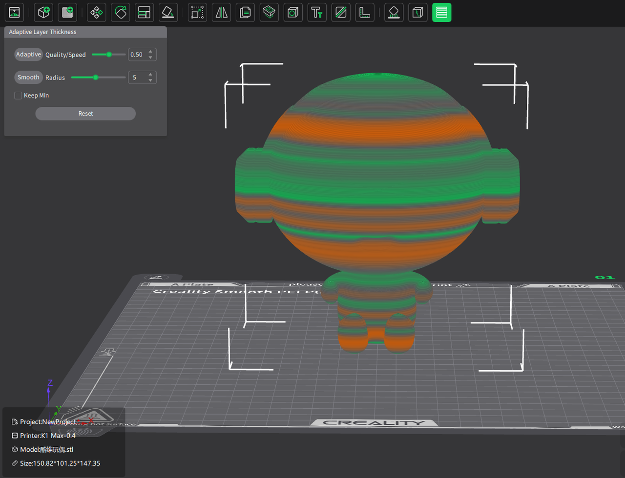The image size is (625, 478).
Task: Decrease the Quality/Speed value with down arrow
Action: click(150, 58)
